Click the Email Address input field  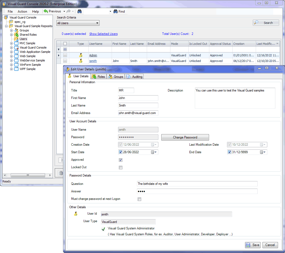coord(138,113)
